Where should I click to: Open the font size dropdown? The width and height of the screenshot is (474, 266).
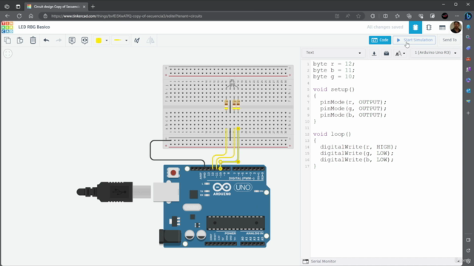[400, 53]
